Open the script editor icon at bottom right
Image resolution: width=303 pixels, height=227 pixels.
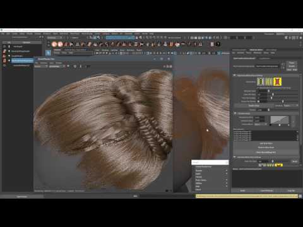300,196
